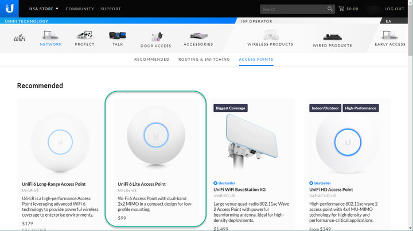Click UniFi 6 Lite Access Point title

pos(142,184)
